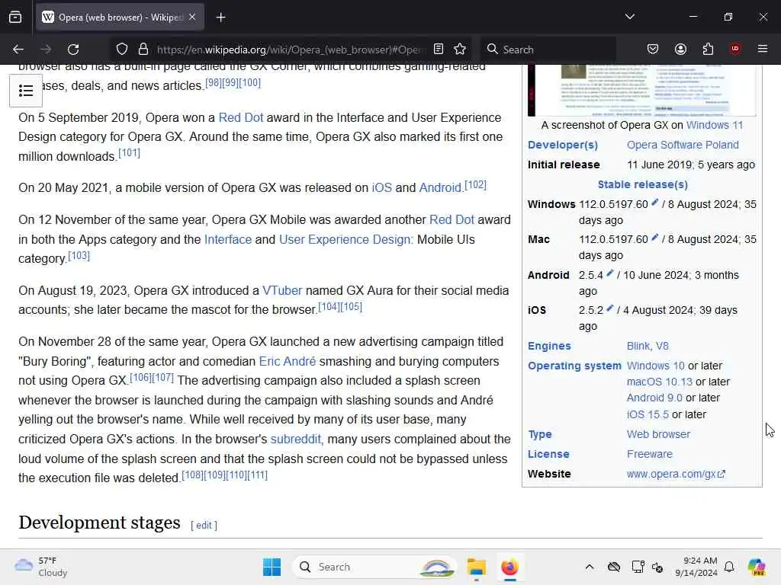Show hidden system tray icons
The height and width of the screenshot is (585, 781).
click(590, 567)
